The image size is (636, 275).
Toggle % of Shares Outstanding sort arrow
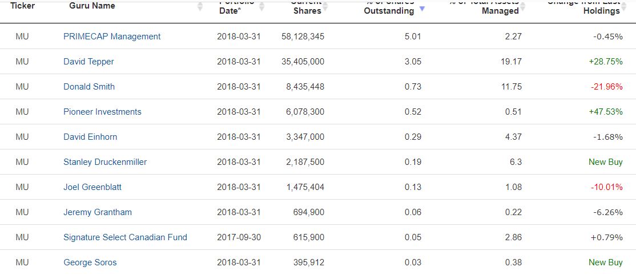tap(422, 8)
